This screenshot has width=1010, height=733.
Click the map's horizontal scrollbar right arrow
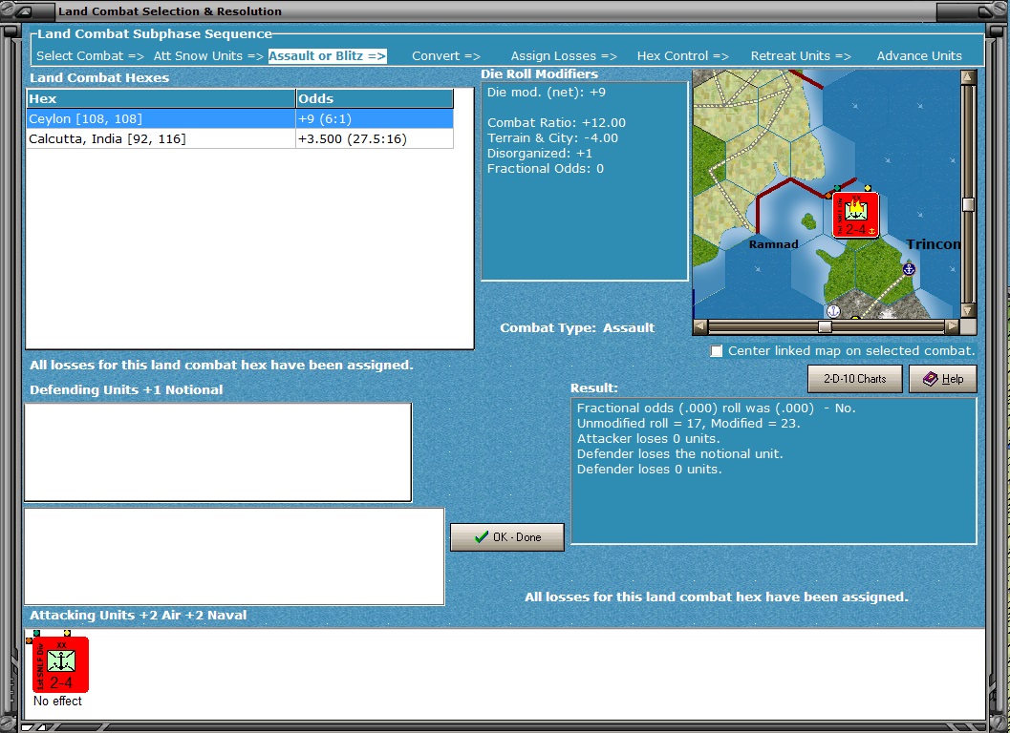952,326
